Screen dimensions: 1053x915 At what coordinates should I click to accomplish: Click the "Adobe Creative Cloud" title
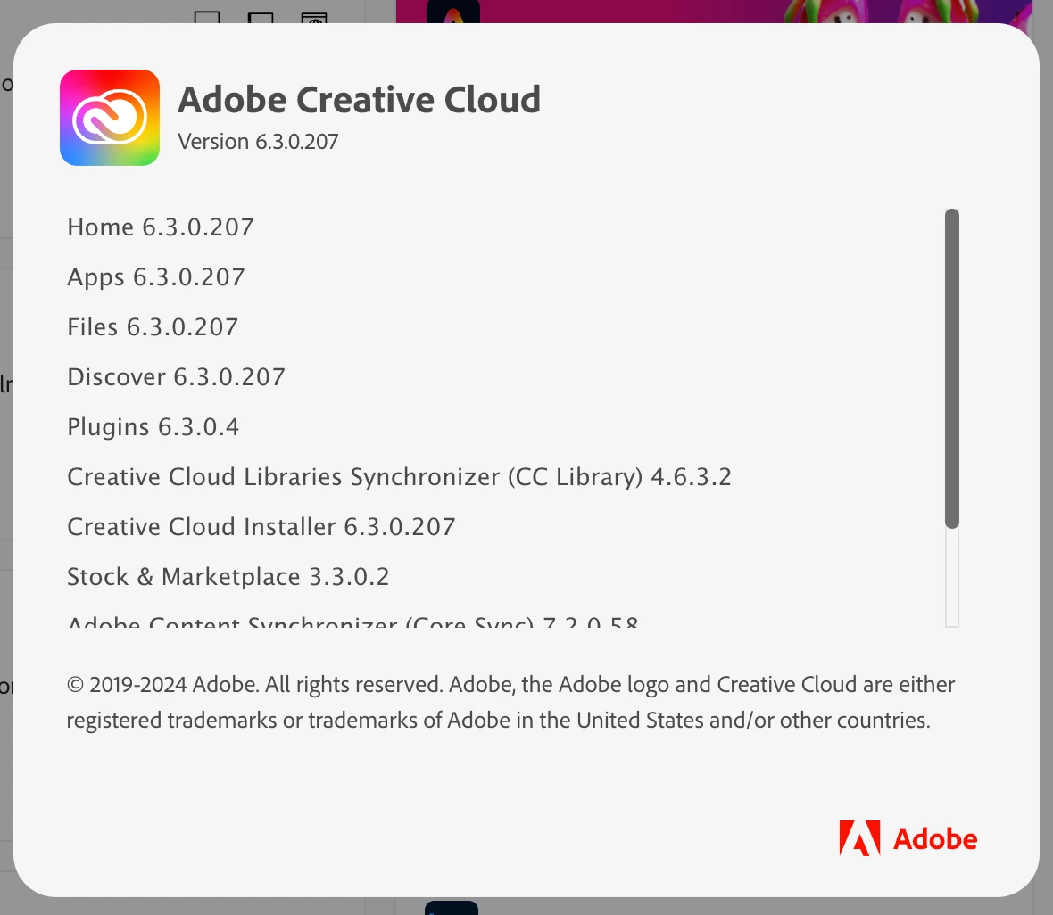360,99
